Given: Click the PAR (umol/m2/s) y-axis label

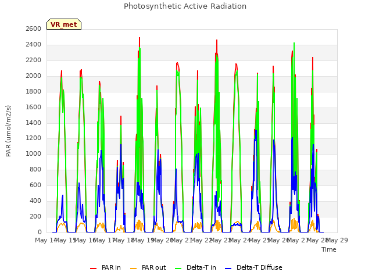Looking at the screenshot, I should pyautogui.click(x=8, y=131).
